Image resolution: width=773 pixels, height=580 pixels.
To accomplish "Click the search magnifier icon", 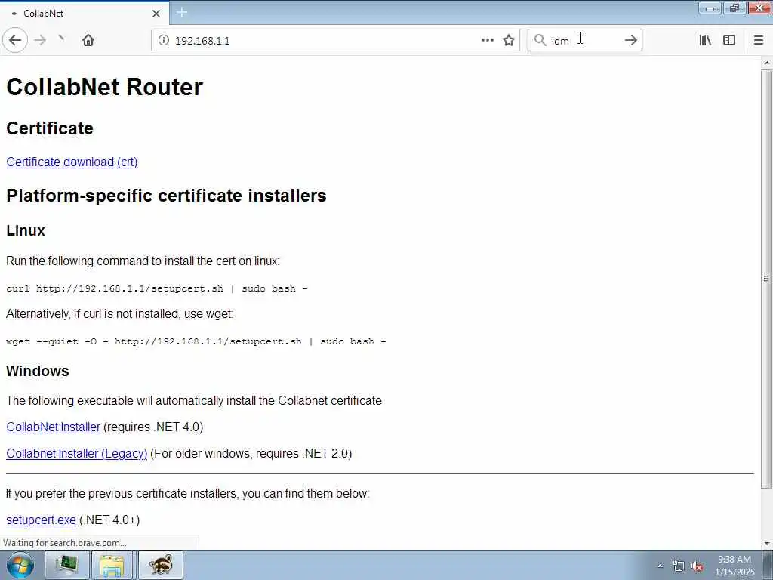I will tap(540, 40).
